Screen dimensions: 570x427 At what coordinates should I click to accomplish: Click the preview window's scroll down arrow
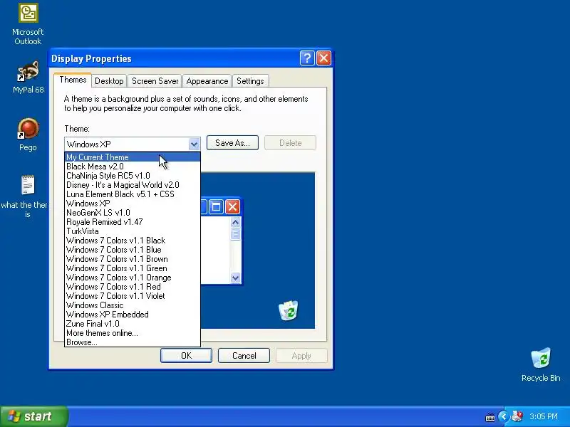pyautogui.click(x=235, y=278)
